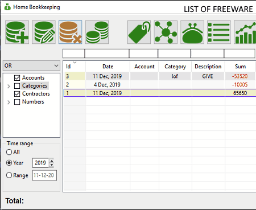This screenshot has height=210, width=256.
Task: Uncheck the Contractors checkbox
Action: (17, 94)
